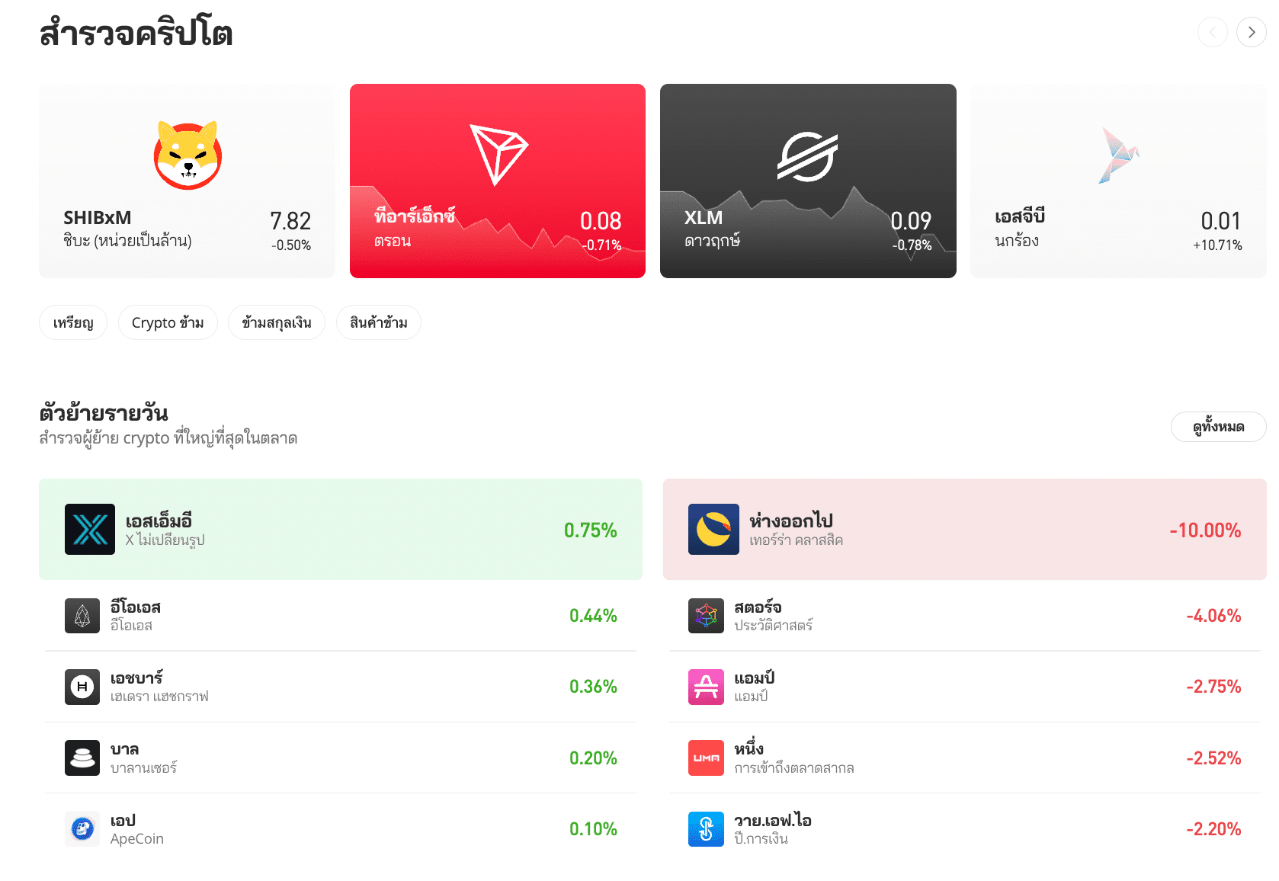Open the สินค้าข้าม filter pill

pyautogui.click(x=379, y=322)
